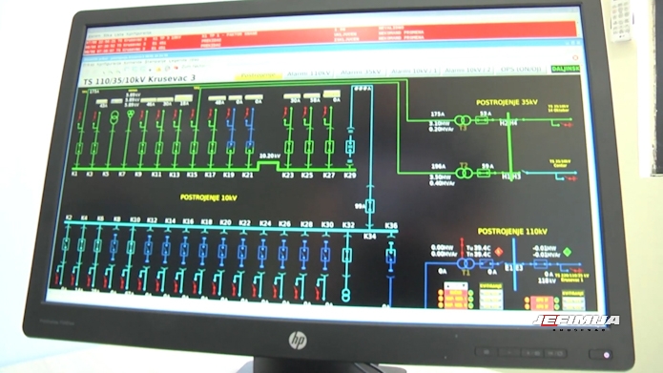Select the Postrojenje tab
663x373 pixels.
258,75
